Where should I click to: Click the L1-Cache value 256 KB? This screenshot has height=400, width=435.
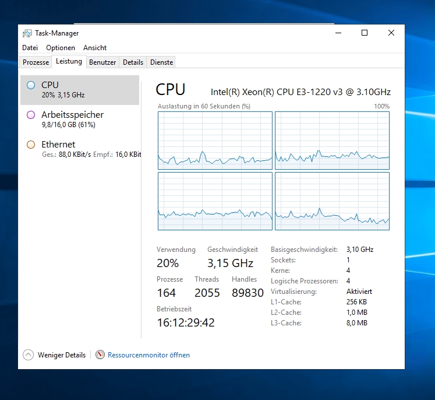click(x=356, y=302)
